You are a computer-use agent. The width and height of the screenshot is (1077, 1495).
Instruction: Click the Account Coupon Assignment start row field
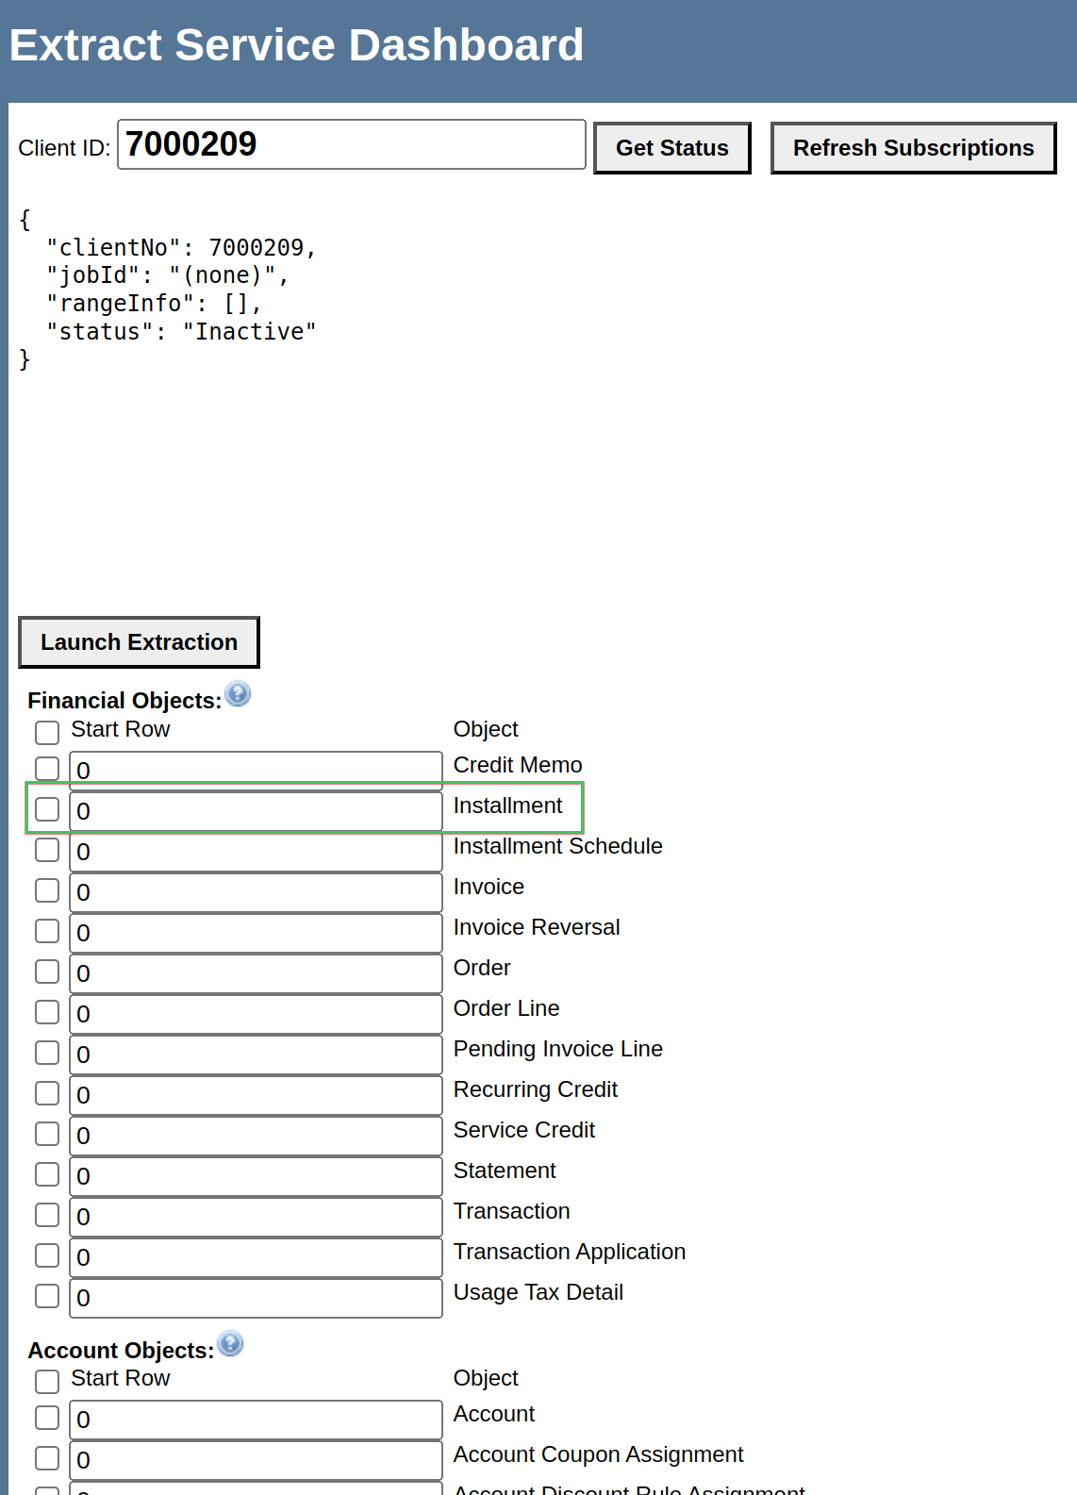pos(256,1460)
